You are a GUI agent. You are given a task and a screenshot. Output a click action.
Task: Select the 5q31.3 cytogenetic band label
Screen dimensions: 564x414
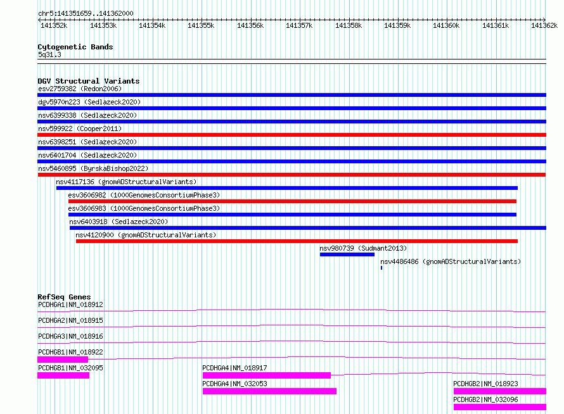click(x=49, y=54)
